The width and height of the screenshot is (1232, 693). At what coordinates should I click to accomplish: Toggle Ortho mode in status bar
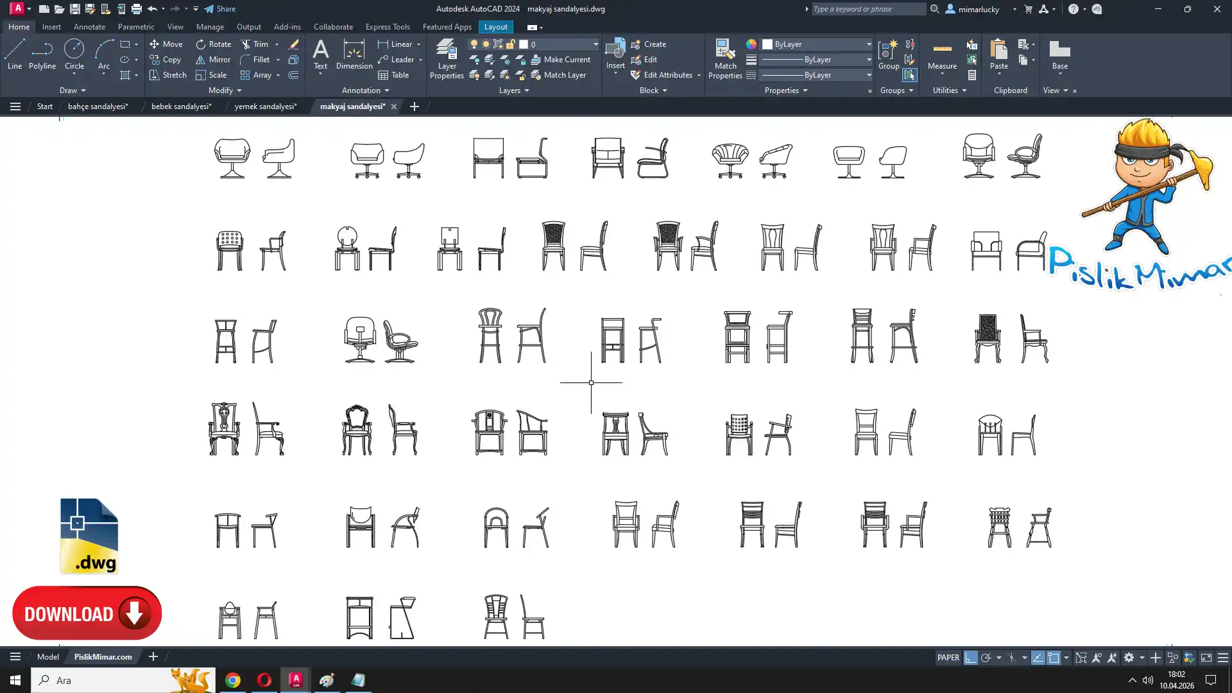pos(970,658)
